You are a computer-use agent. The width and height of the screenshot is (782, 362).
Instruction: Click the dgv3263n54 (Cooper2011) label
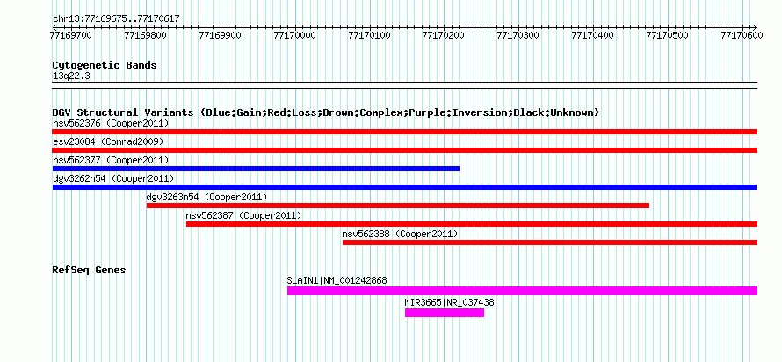pyautogui.click(x=207, y=197)
